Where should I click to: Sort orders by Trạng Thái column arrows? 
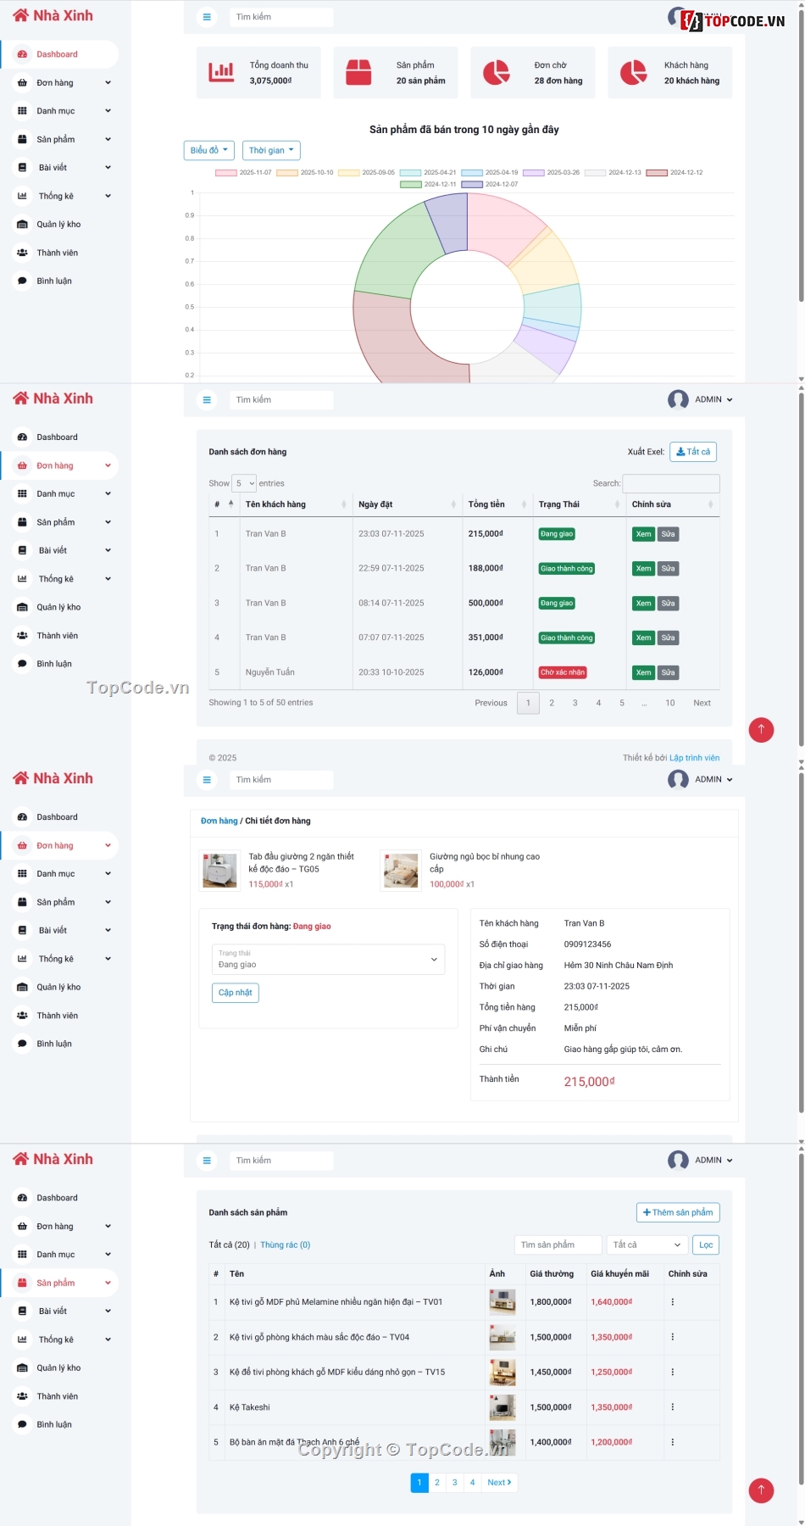[617, 504]
